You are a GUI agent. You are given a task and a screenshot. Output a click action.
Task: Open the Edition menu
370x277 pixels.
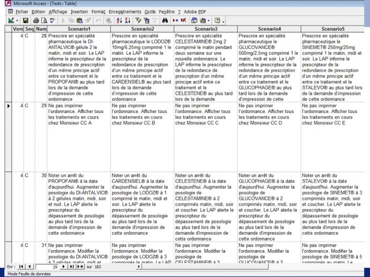click(x=38, y=12)
